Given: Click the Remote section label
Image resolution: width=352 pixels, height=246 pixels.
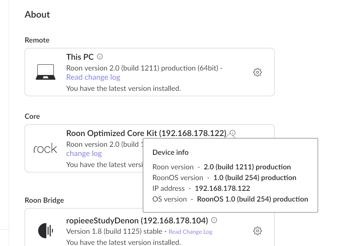Looking at the screenshot, I should 37,40.
